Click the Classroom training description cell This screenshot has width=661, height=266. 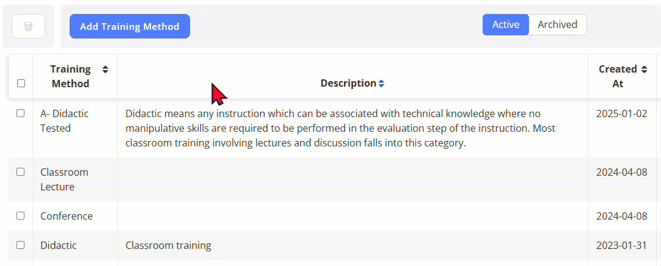tap(168, 245)
